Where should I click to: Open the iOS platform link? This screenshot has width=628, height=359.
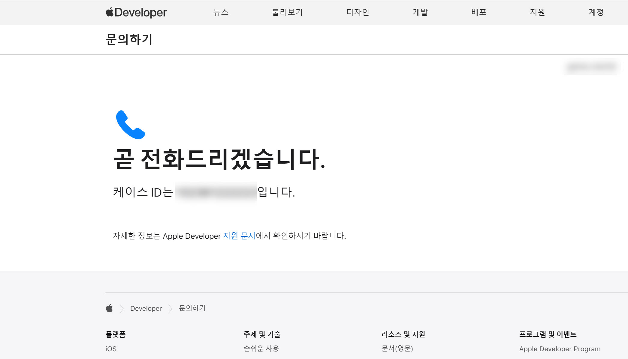(x=111, y=349)
